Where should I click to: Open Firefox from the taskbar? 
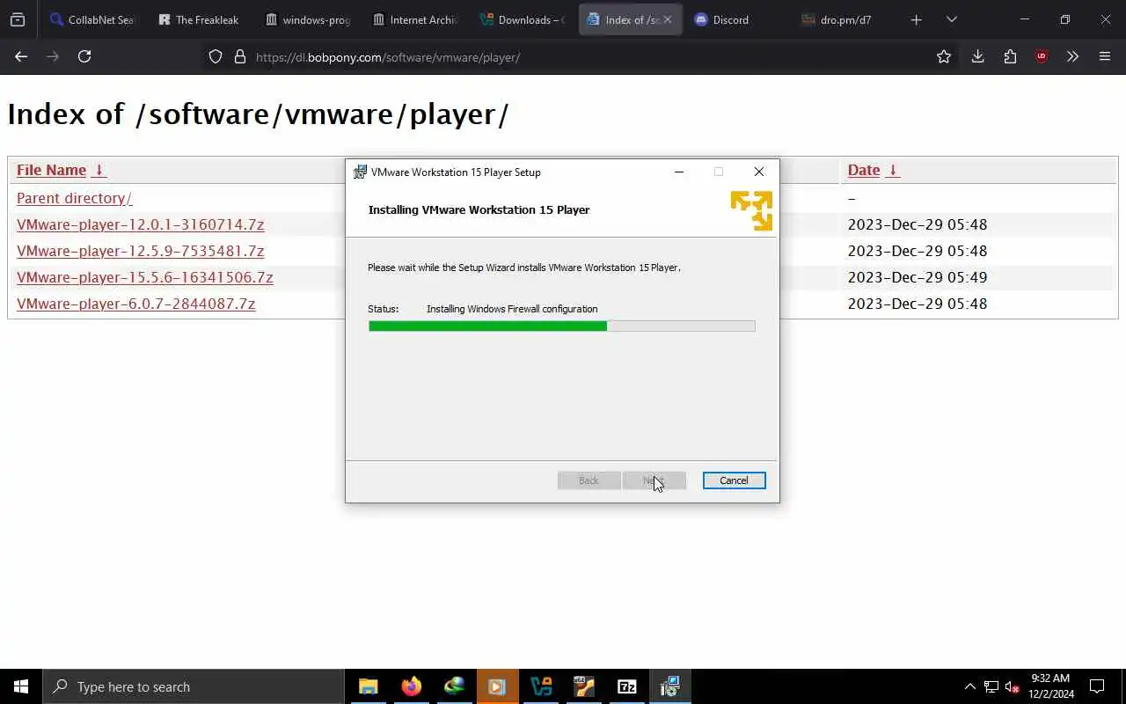coord(411,686)
